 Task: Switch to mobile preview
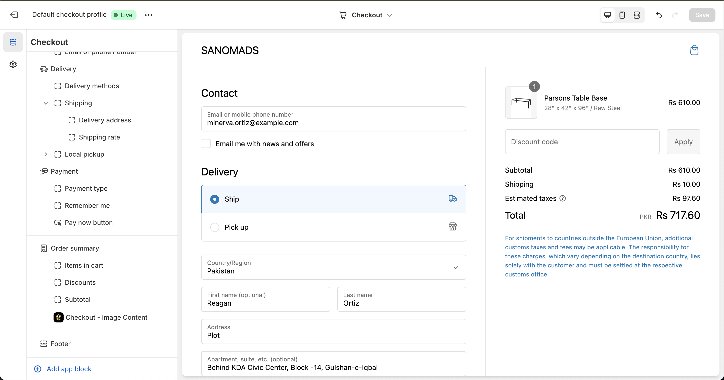pyautogui.click(x=622, y=15)
